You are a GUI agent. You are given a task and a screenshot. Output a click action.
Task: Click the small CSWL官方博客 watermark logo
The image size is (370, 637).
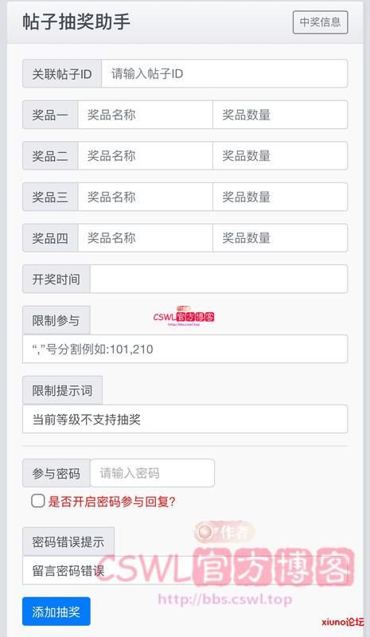[184, 316]
